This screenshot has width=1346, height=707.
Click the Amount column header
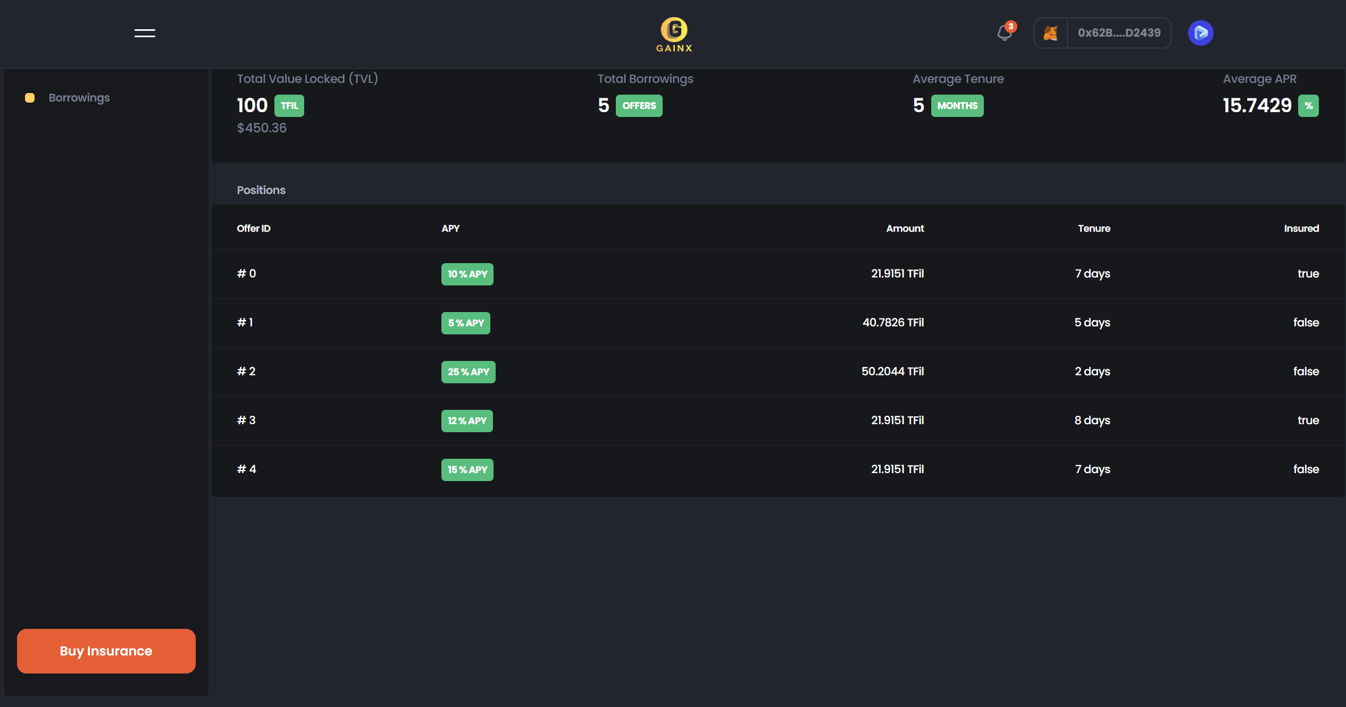pyautogui.click(x=905, y=229)
